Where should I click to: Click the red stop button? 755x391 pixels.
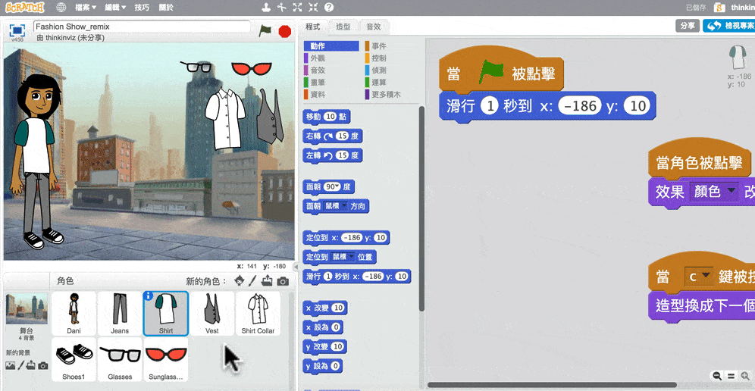coord(285,31)
